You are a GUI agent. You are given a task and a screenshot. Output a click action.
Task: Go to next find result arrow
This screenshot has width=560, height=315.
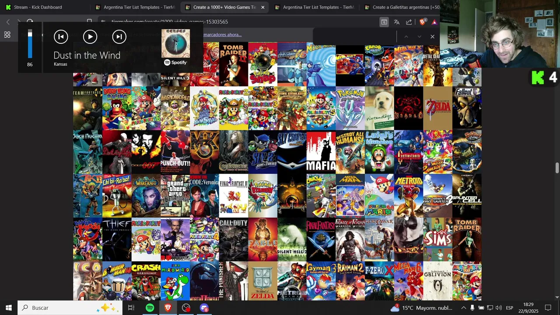tap(419, 37)
